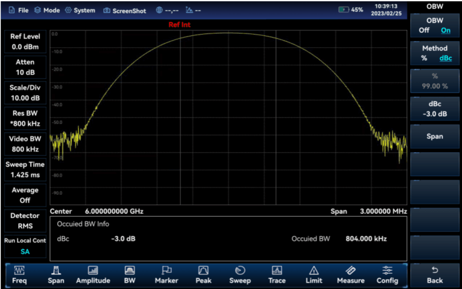Edit the dBc -3.0 dB value

(434, 109)
